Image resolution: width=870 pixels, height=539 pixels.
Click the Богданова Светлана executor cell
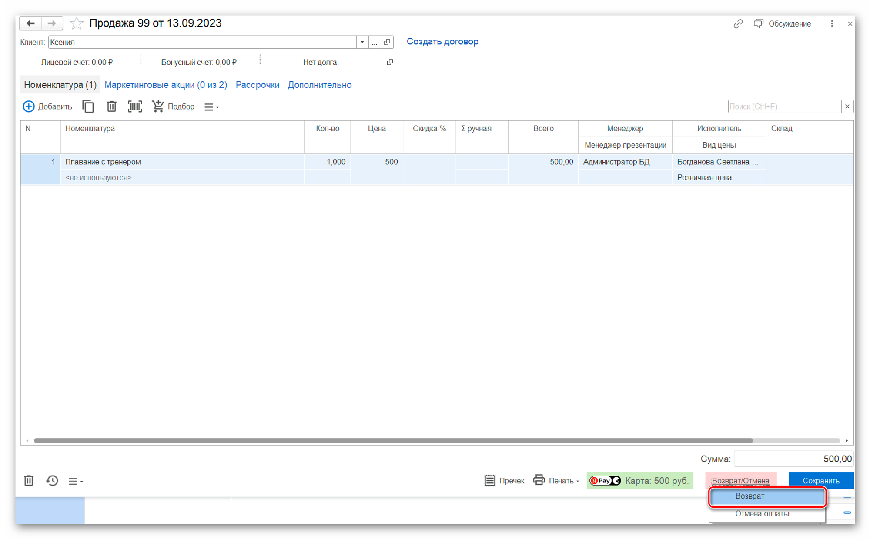click(x=719, y=162)
